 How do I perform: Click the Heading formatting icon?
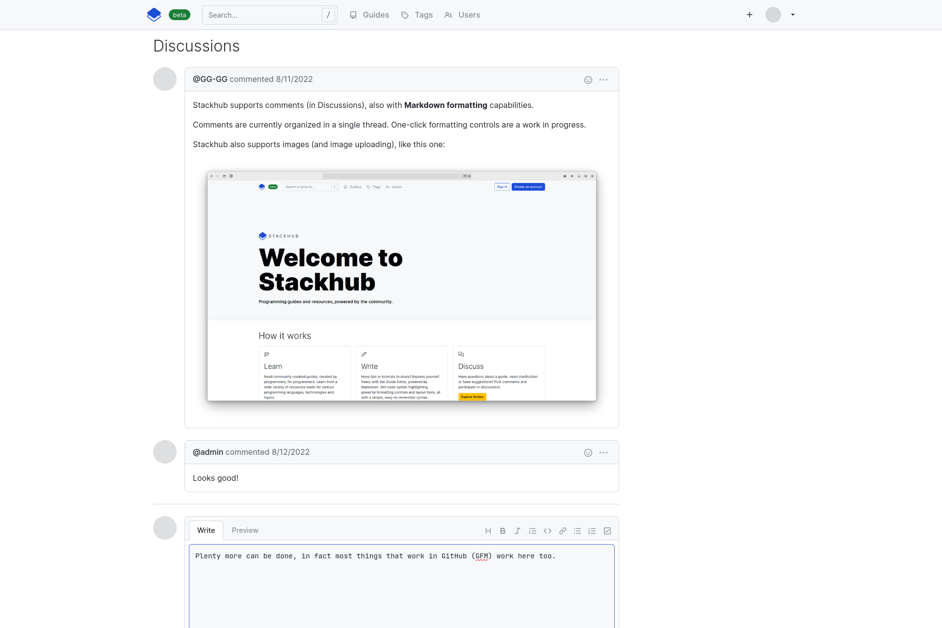coord(488,531)
